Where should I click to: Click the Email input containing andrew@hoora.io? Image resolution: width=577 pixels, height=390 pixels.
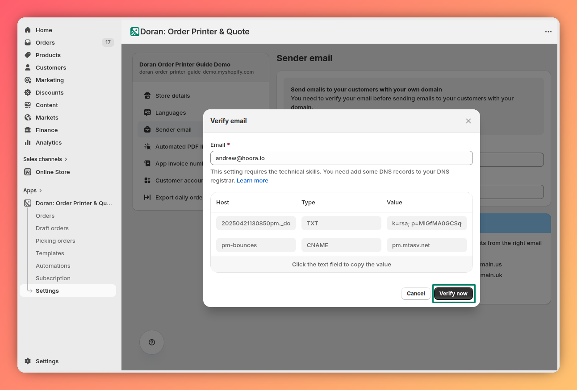pos(341,158)
